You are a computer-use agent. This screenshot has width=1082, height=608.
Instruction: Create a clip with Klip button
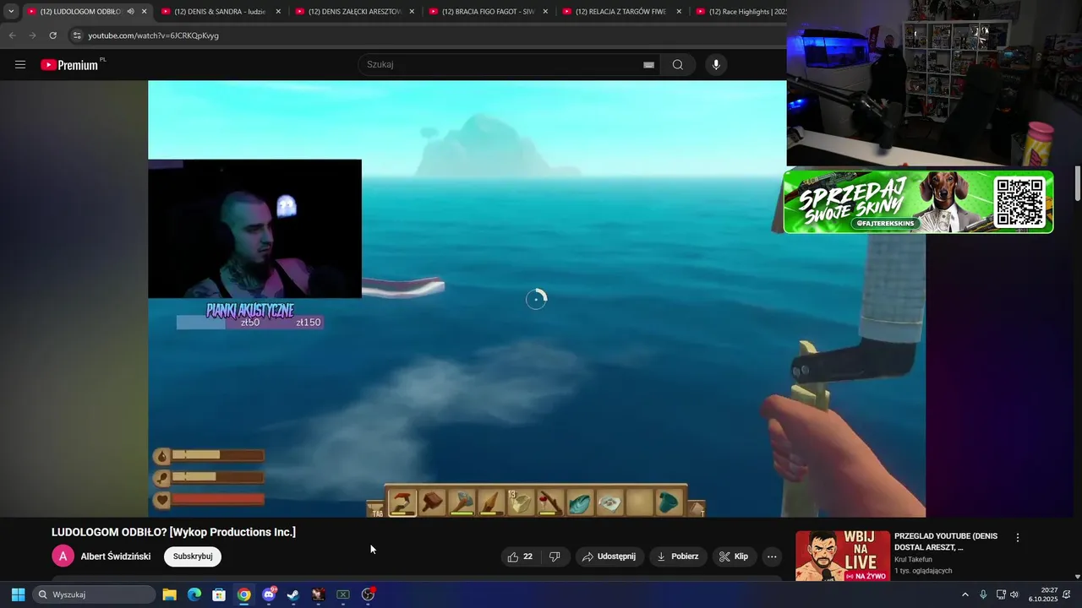[734, 556]
